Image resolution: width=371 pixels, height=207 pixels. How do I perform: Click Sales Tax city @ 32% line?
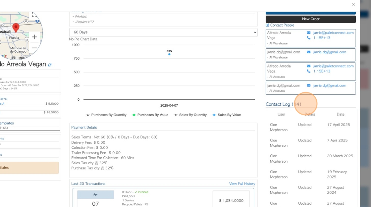tap(89, 163)
